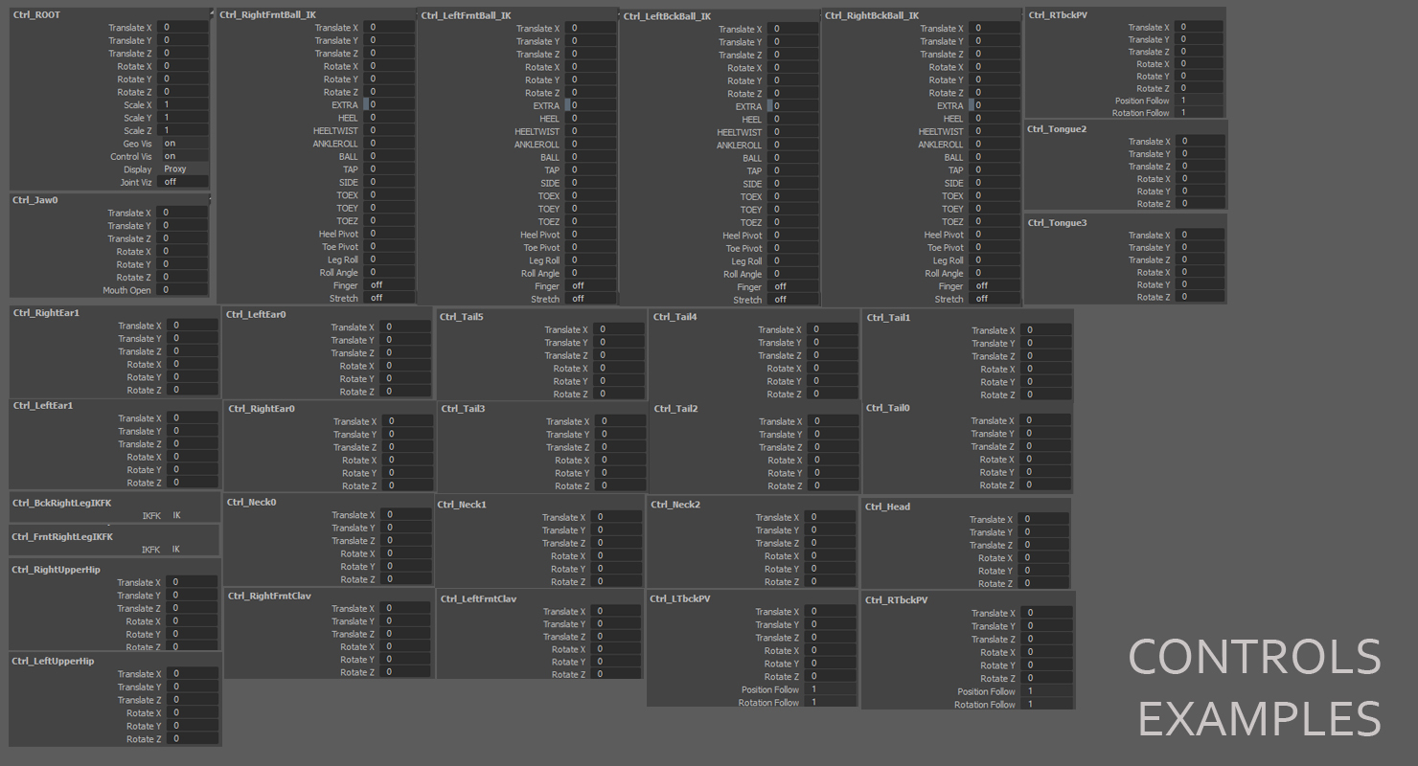1418x766 pixels.
Task: Click the Ctrl_LeftBckBall_IK panel title
Action: click(667, 16)
